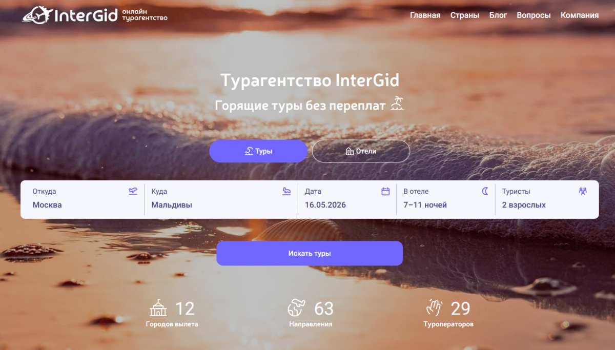
Task: Go to the Блог page
Action: (498, 15)
